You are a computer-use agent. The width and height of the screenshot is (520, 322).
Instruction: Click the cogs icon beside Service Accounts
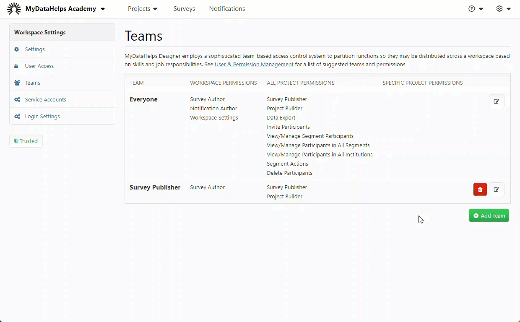click(x=17, y=99)
